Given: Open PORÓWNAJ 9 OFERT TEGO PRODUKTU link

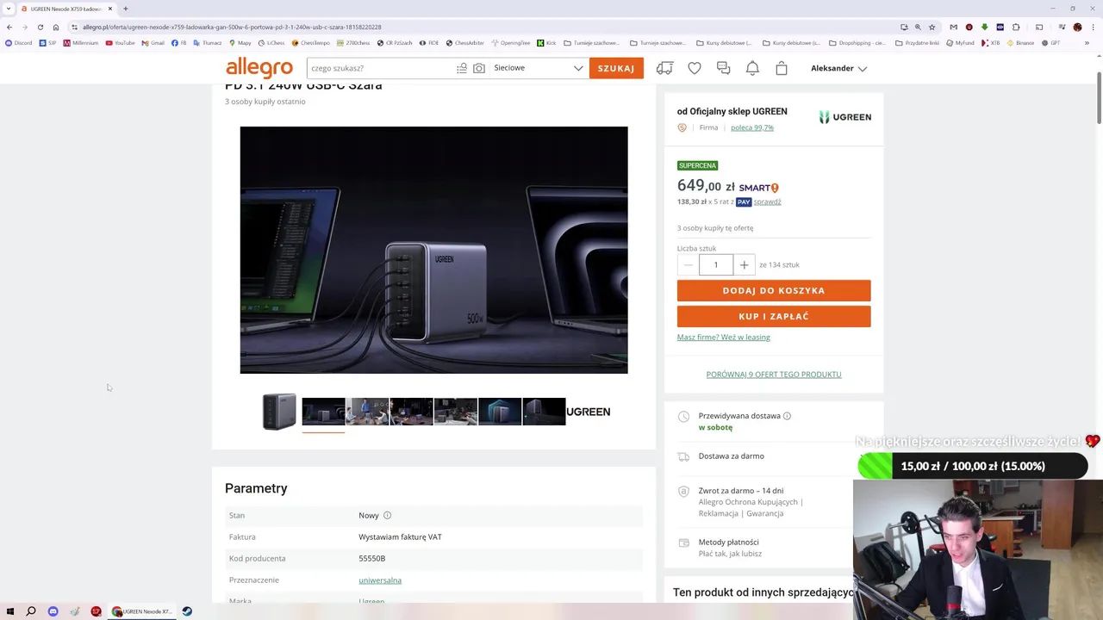Looking at the screenshot, I should 774,375.
